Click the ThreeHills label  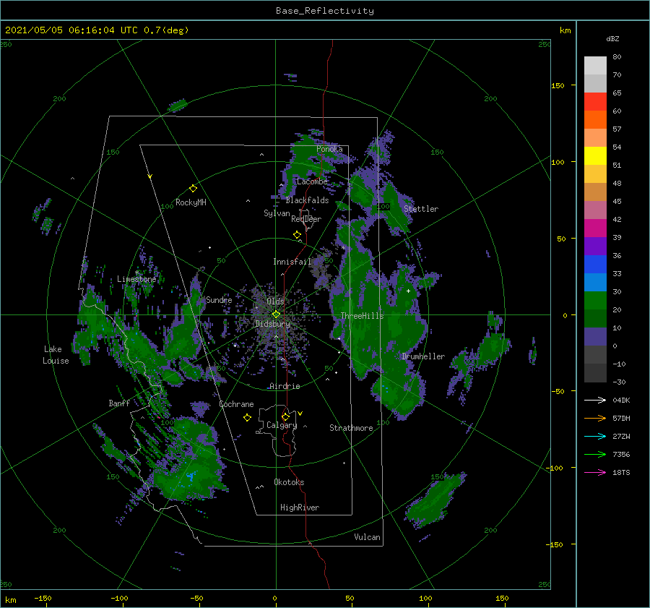tap(362, 316)
